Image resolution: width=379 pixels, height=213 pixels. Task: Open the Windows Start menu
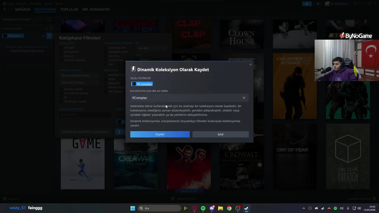click(133, 208)
